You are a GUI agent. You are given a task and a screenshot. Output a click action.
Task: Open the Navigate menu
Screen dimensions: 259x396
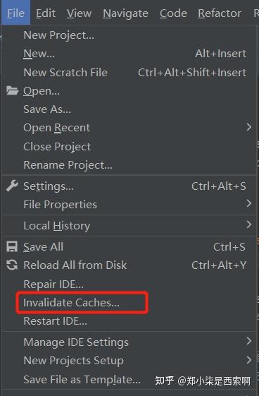tap(125, 13)
